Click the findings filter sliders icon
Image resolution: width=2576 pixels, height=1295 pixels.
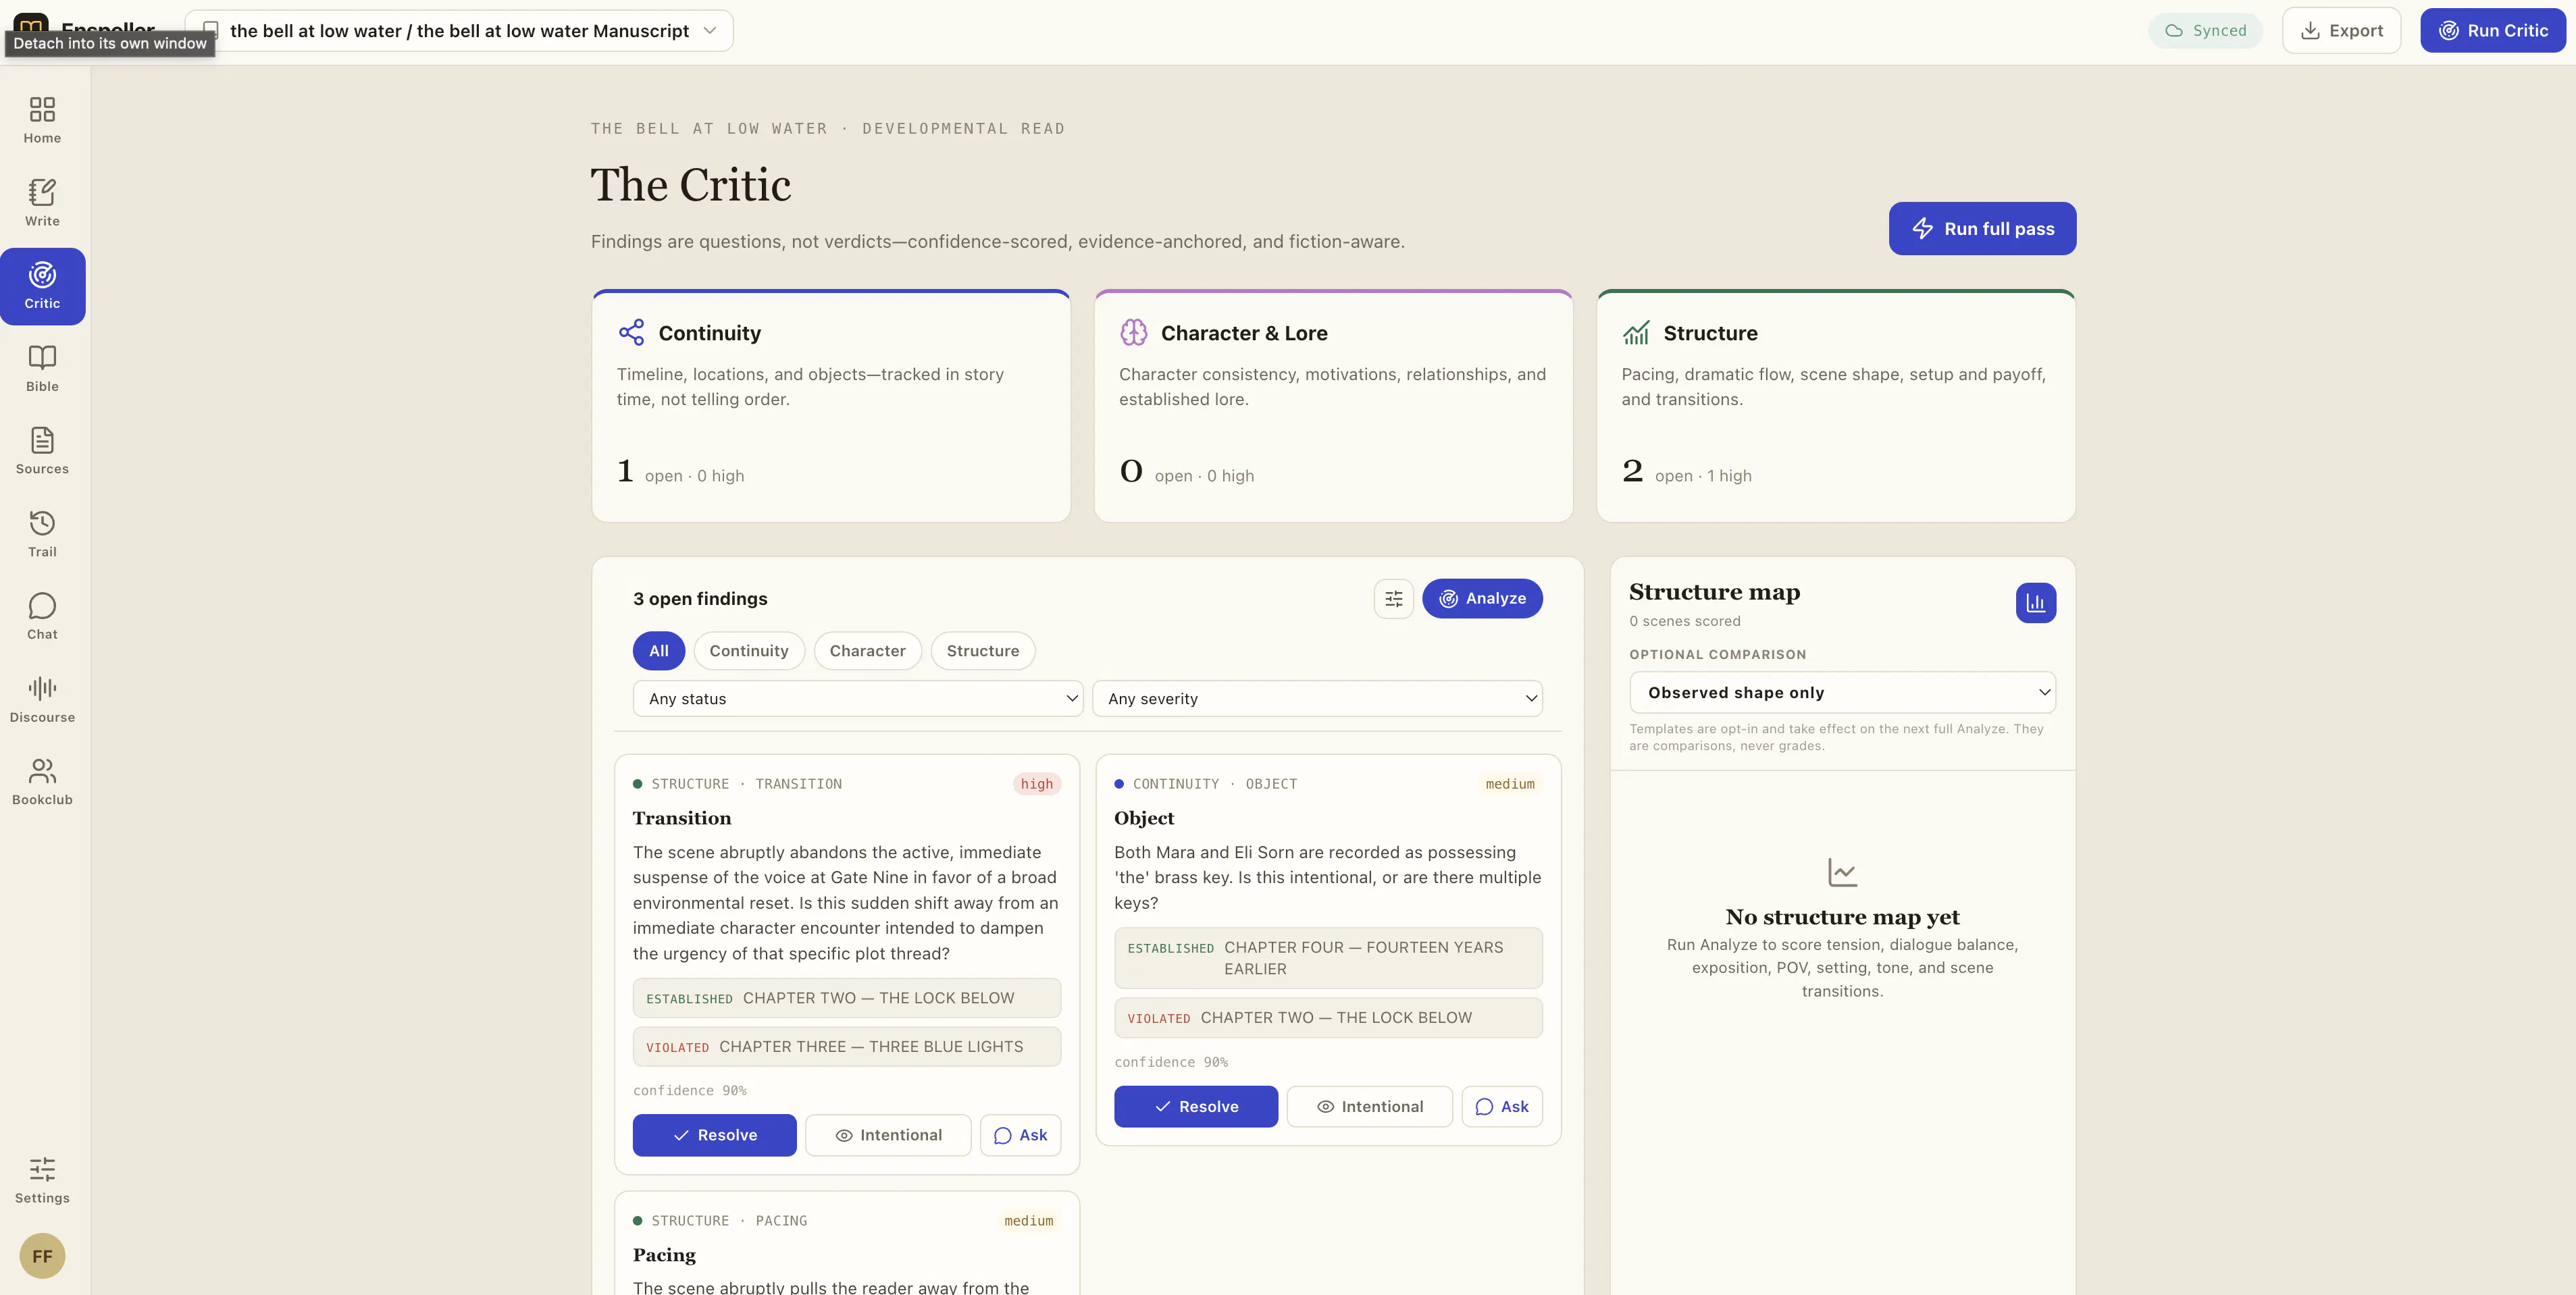(x=1393, y=599)
